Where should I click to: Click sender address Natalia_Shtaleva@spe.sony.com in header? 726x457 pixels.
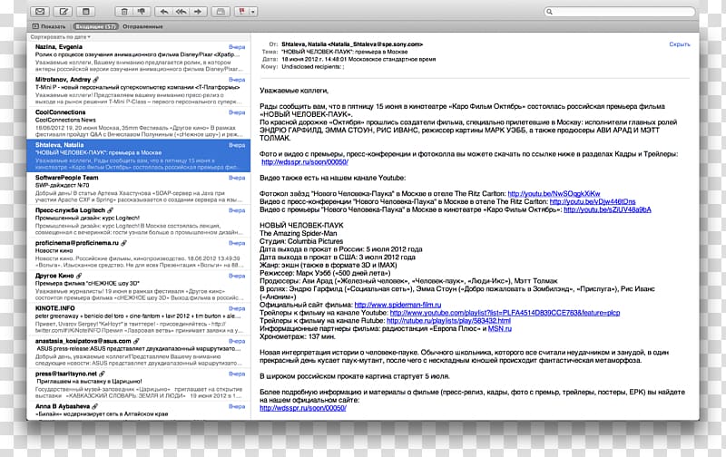[375, 44]
